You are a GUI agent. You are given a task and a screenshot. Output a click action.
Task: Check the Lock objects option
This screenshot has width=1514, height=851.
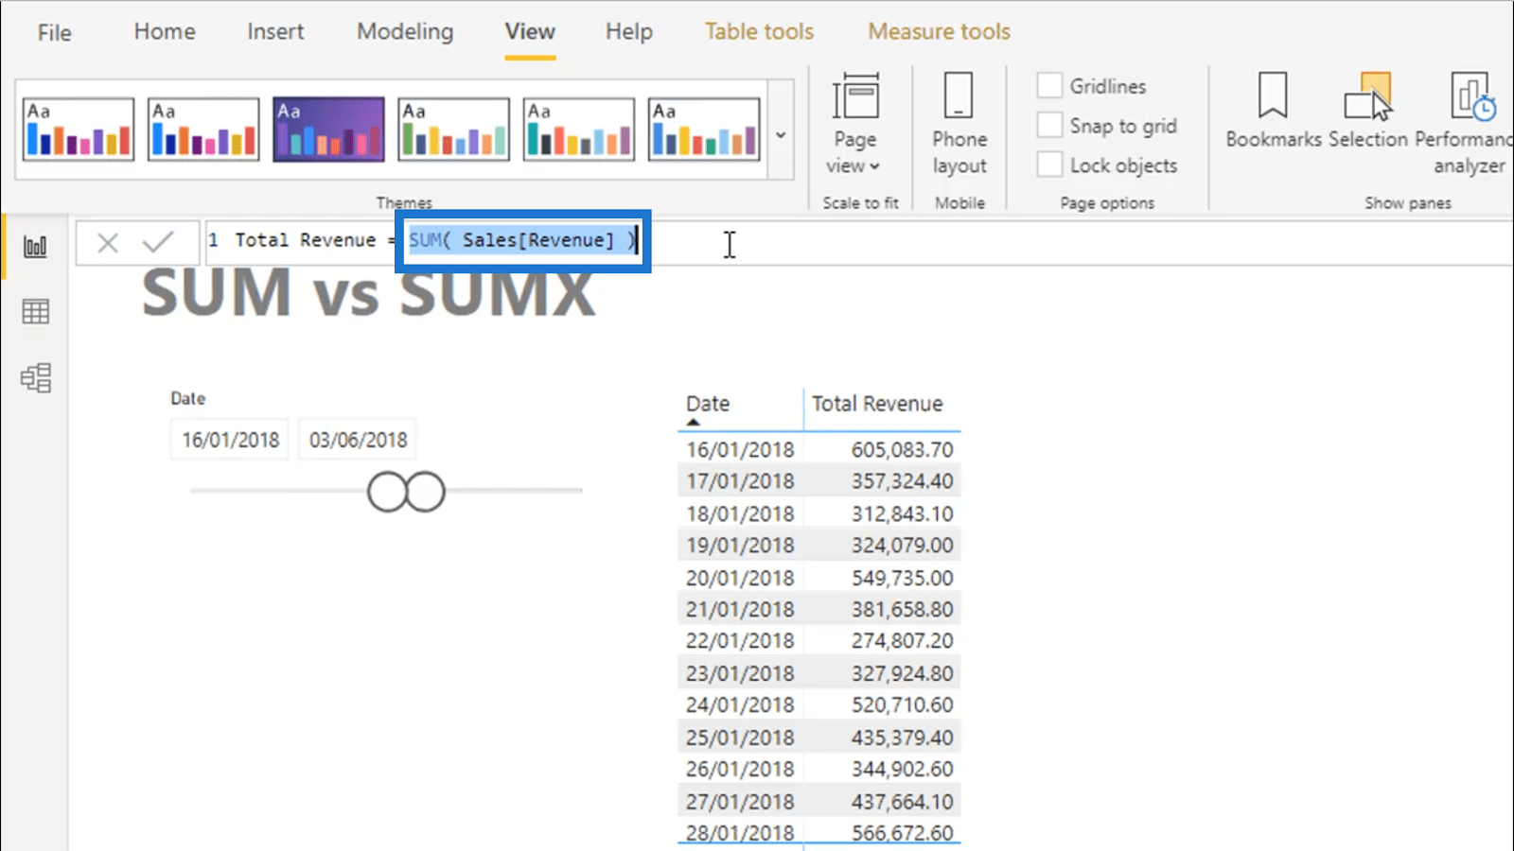[x=1049, y=165]
